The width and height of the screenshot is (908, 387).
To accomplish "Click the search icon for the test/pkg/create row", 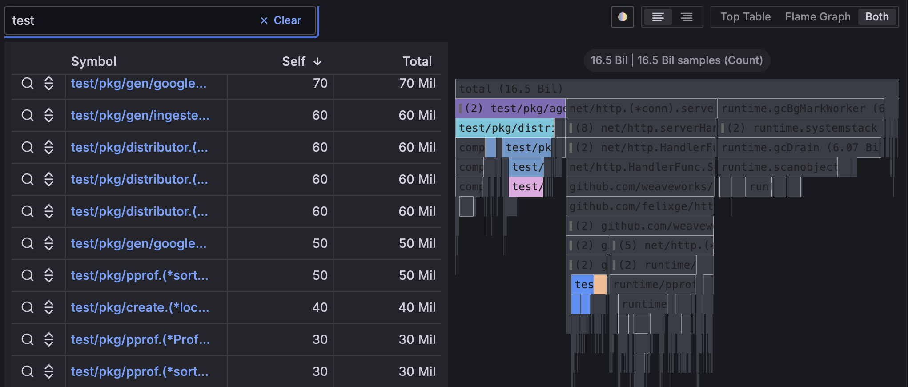I will click(x=28, y=307).
